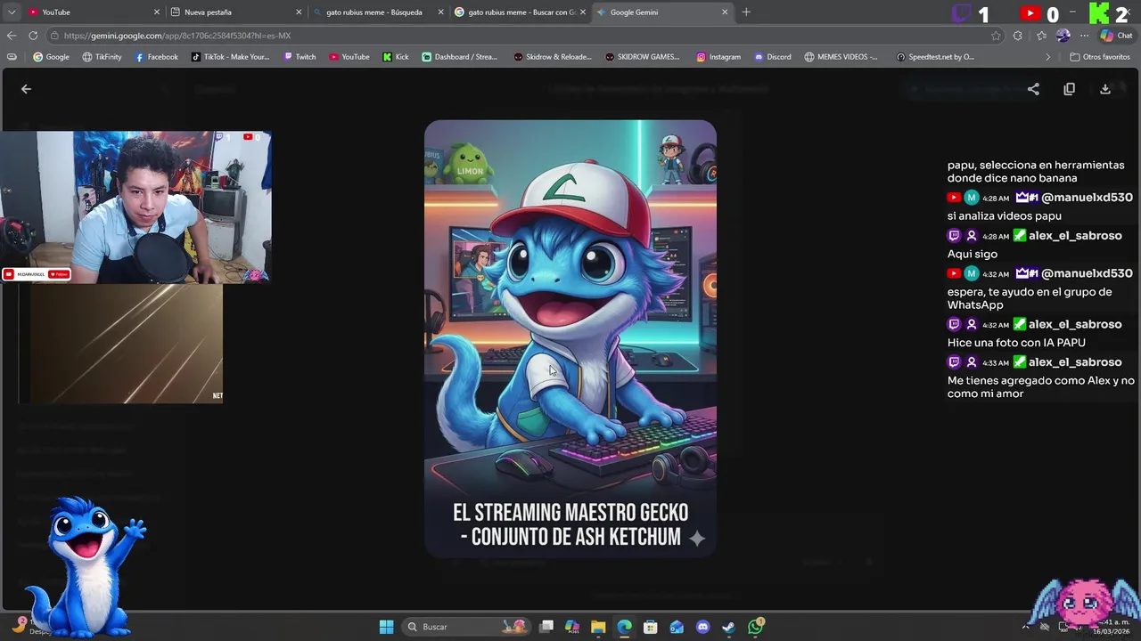This screenshot has width=1141, height=641.
Task: Open File Explorer from the taskbar
Action: [598, 627]
